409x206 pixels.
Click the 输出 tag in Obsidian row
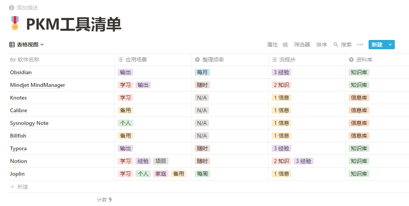[x=125, y=72]
